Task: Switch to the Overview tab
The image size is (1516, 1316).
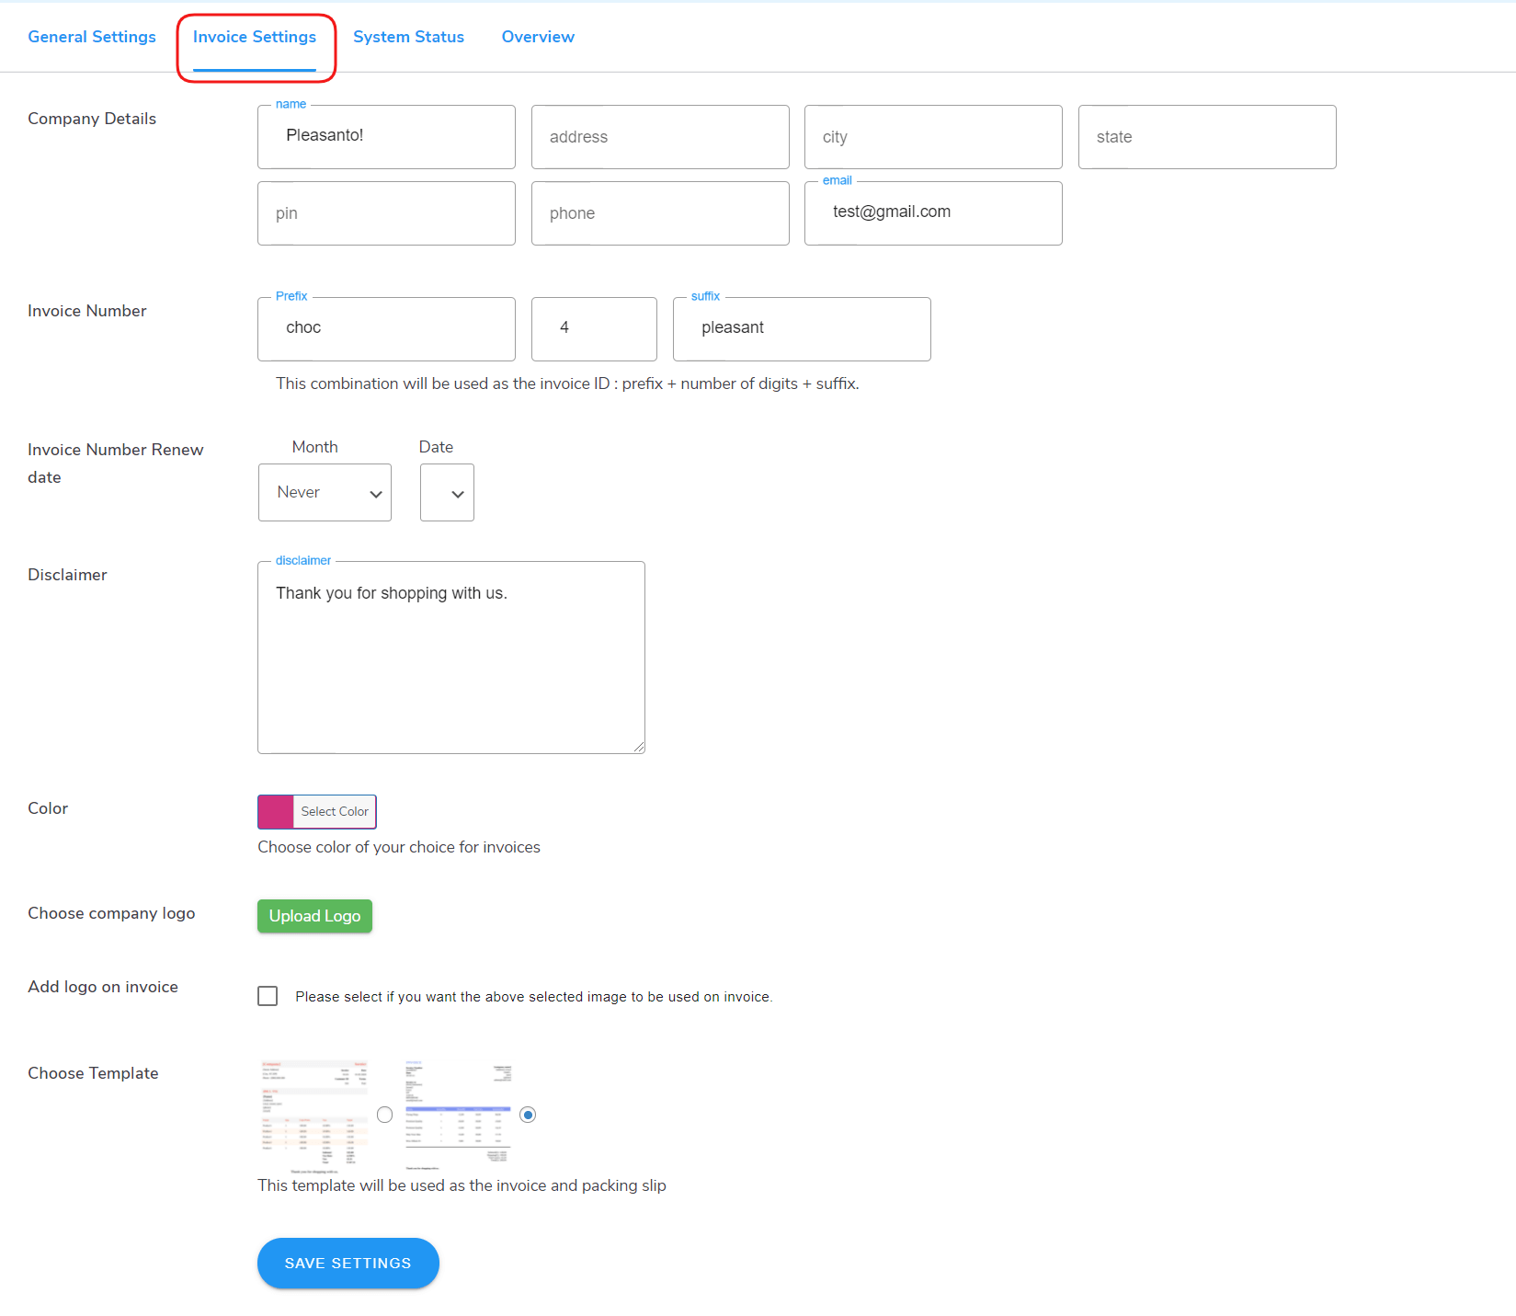Action: (538, 37)
